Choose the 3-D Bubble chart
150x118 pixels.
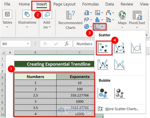tap(120, 93)
